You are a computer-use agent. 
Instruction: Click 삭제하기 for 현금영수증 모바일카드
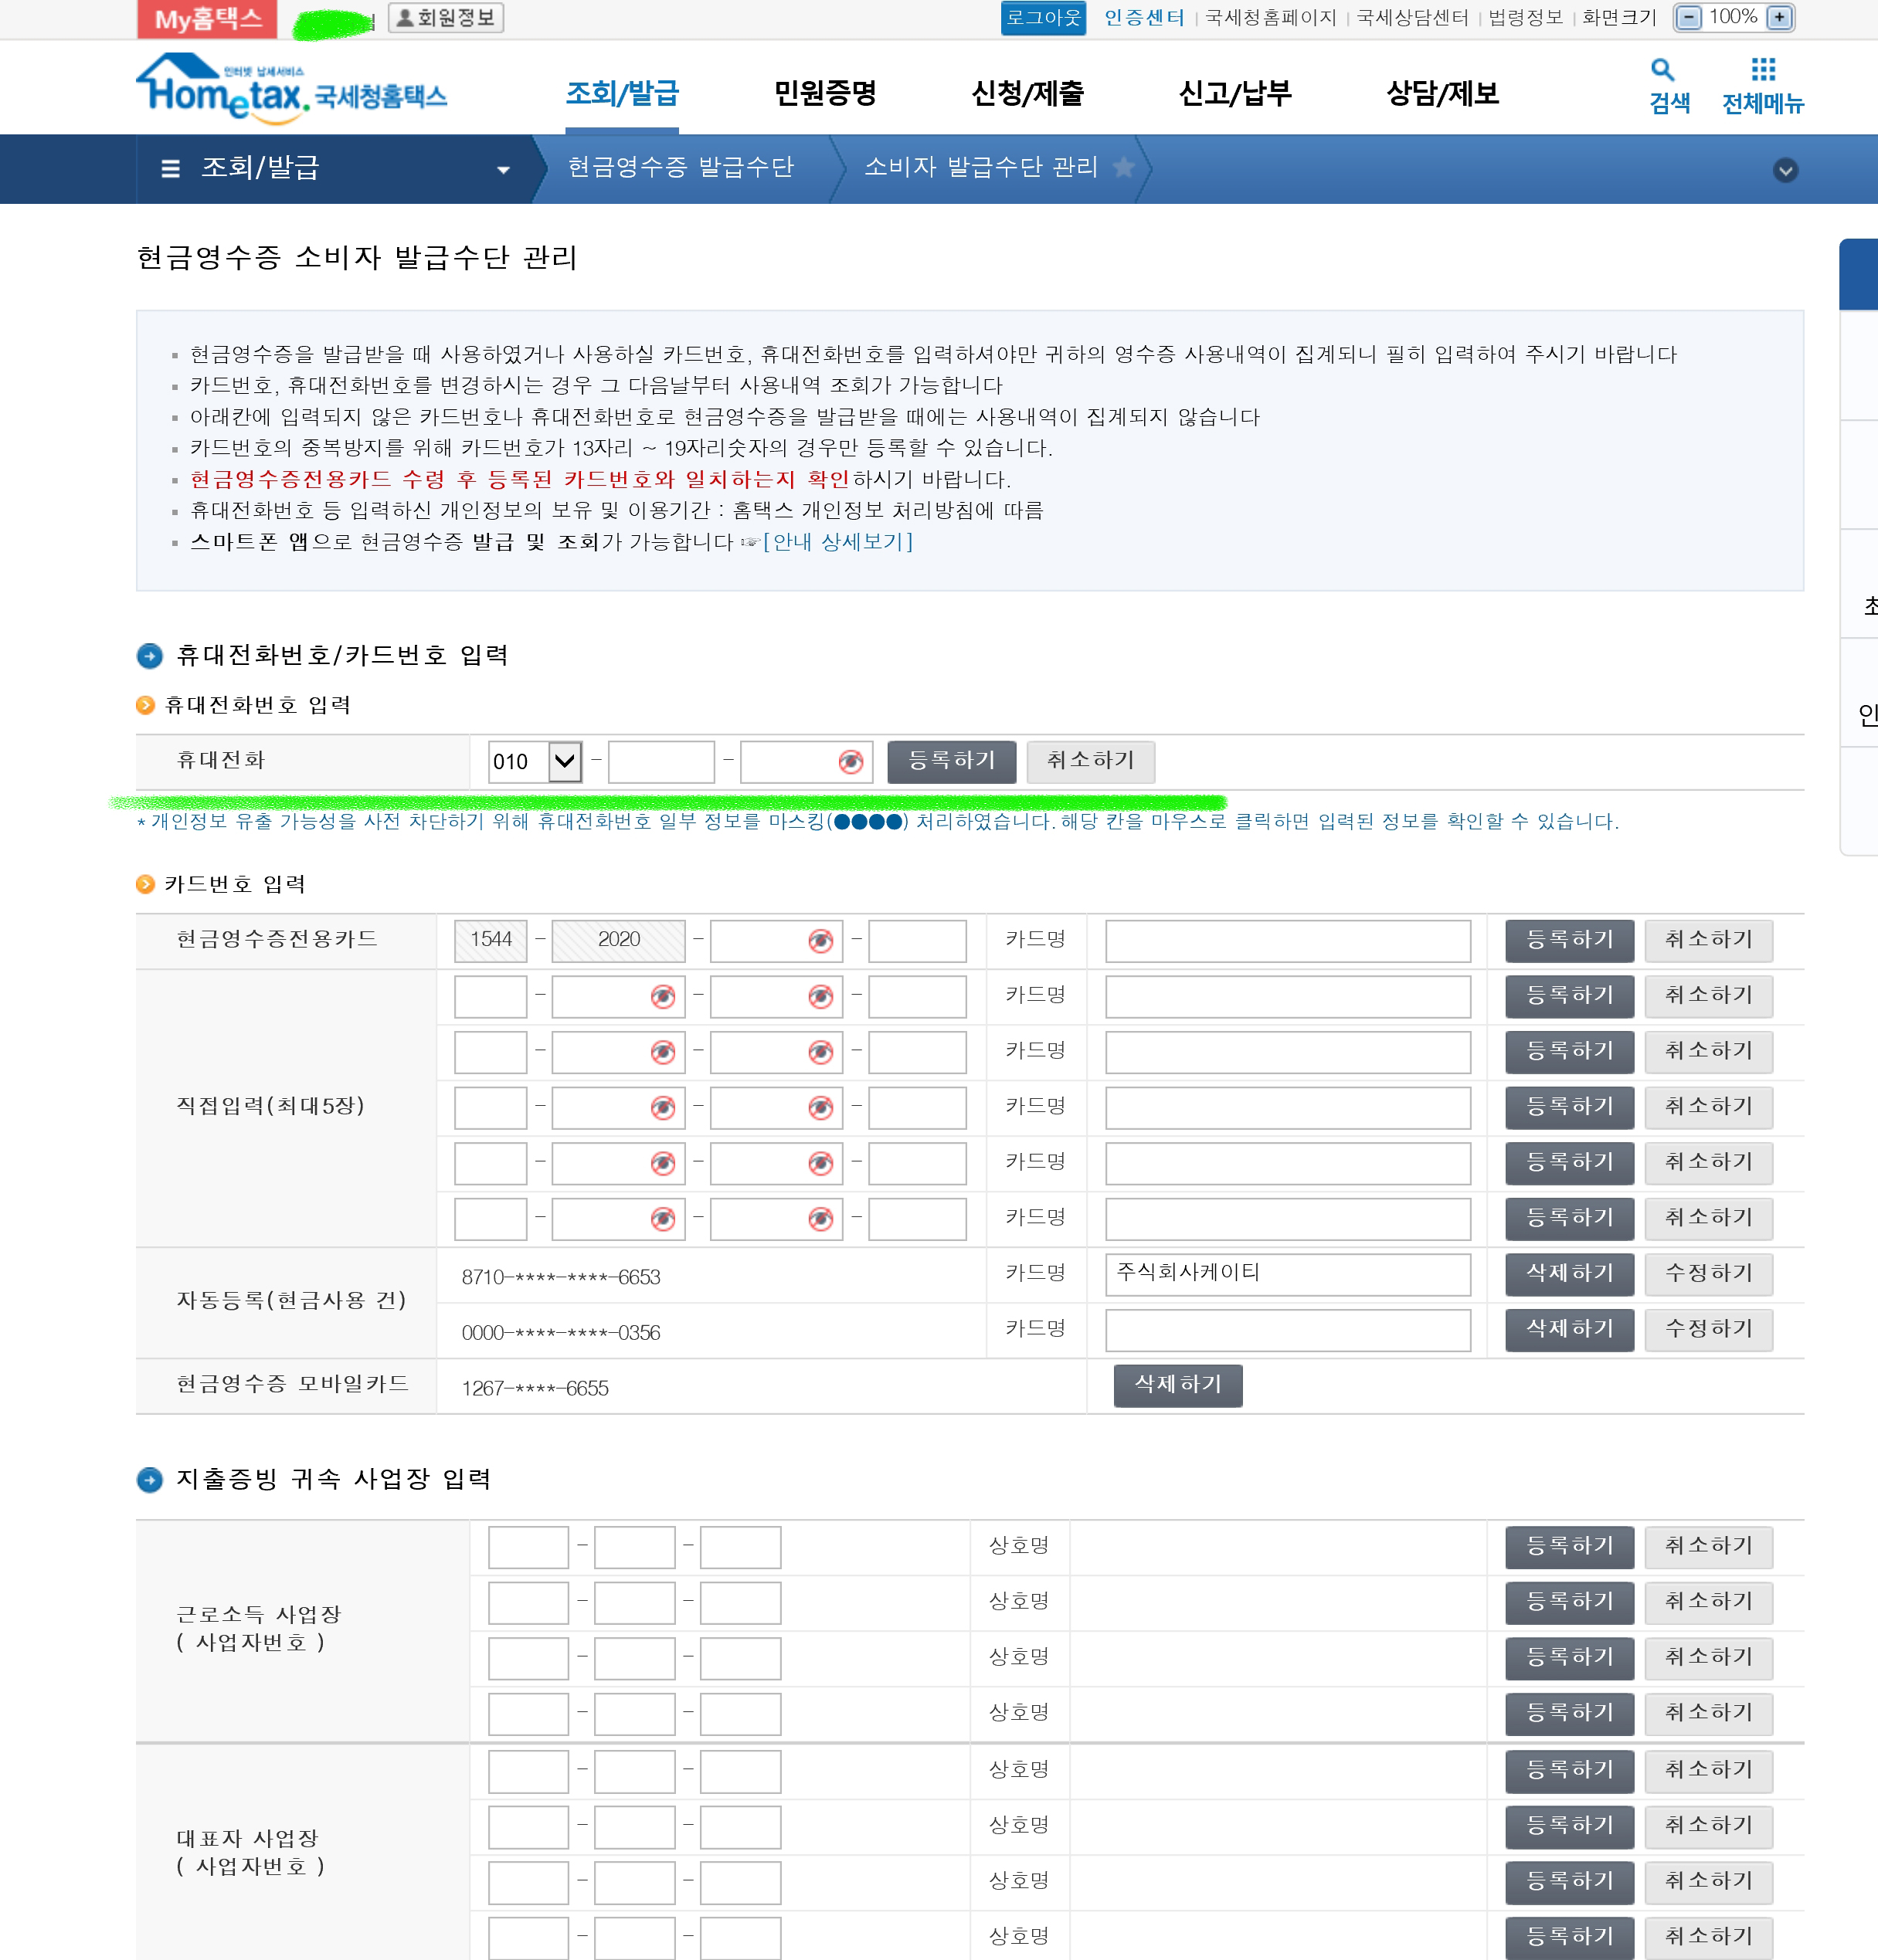1177,1385
